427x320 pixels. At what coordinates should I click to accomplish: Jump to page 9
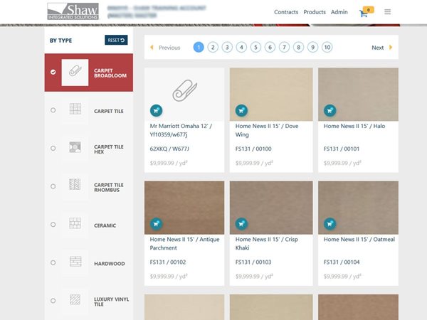point(313,48)
